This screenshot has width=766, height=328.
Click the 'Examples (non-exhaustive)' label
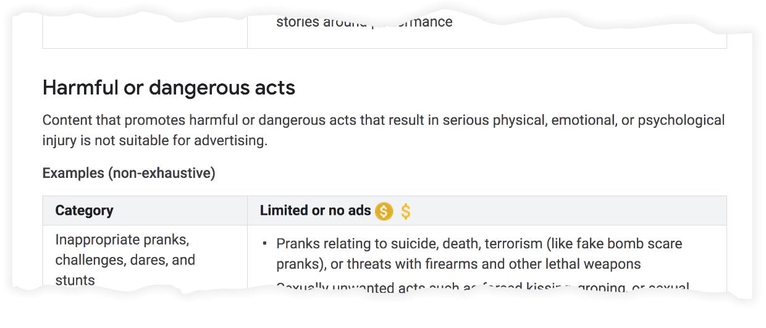(x=128, y=173)
